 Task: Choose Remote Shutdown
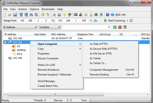click(56, 70)
